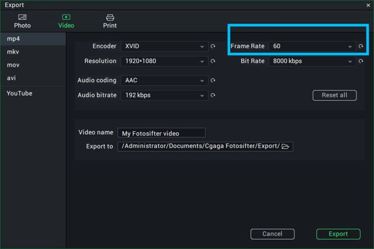This screenshot has width=374, height=249.
Task: Click the Reset all button
Action: point(335,95)
